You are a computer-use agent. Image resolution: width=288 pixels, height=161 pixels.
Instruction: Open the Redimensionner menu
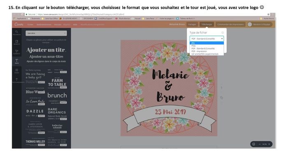click(44, 25)
